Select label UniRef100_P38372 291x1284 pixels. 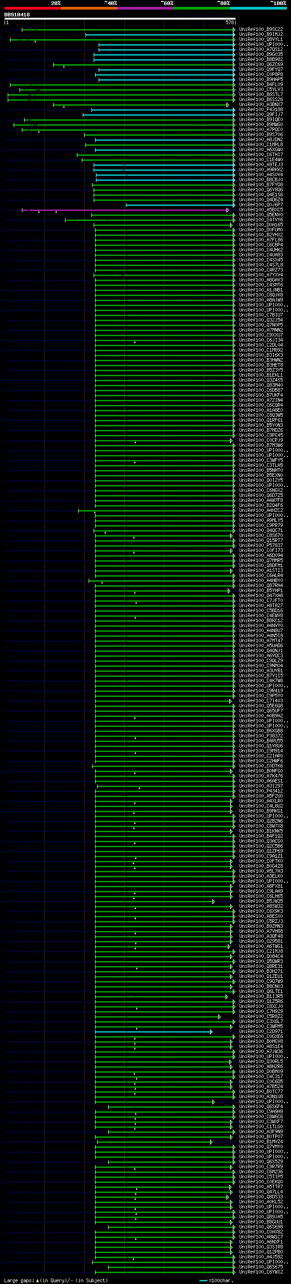click(x=261, y=736)
